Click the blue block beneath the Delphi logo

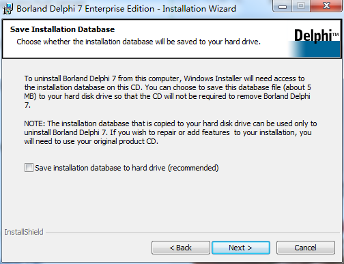click(x=314, y=49)
